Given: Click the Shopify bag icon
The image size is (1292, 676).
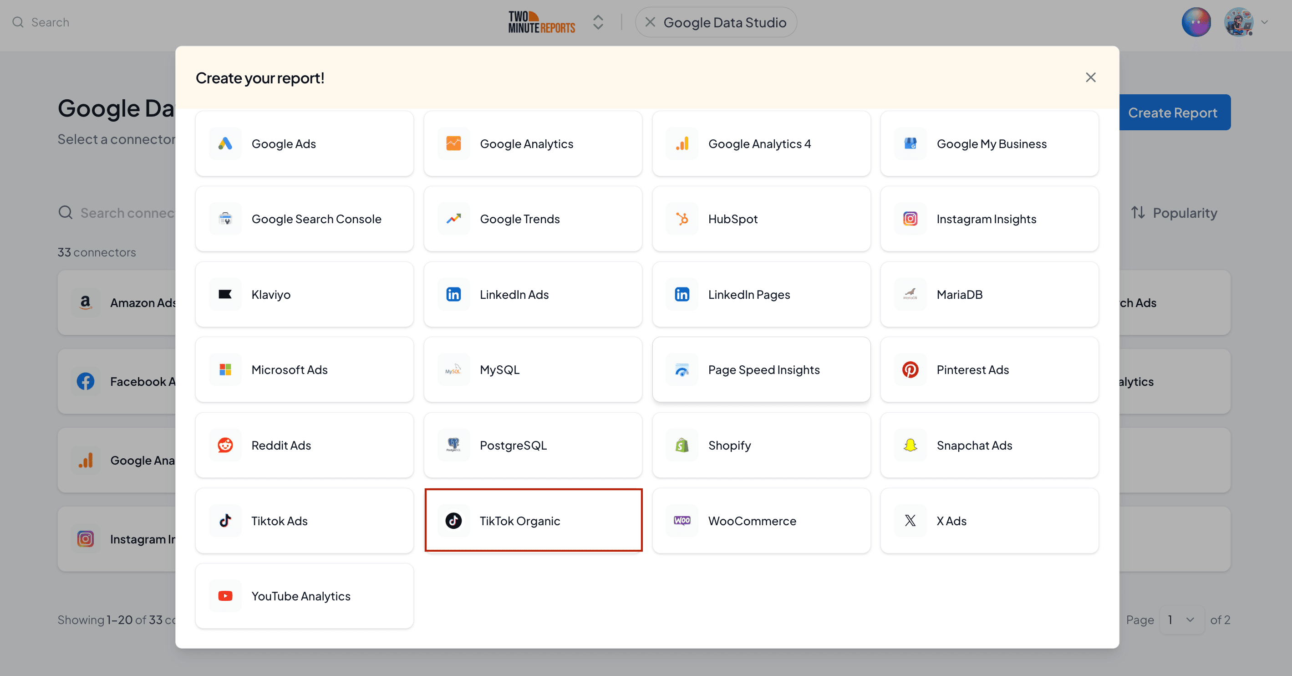Looking at the screenshot, I should click(x=682, y=445).
